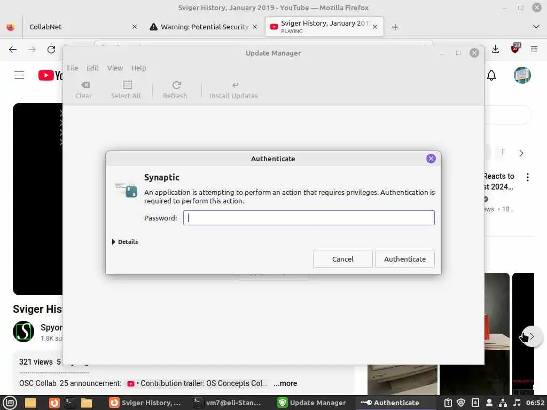Switch to Sviger History taskbar window
Image resolution: width=547 pixels, height=410 pixels.
(x=145, y=403)
